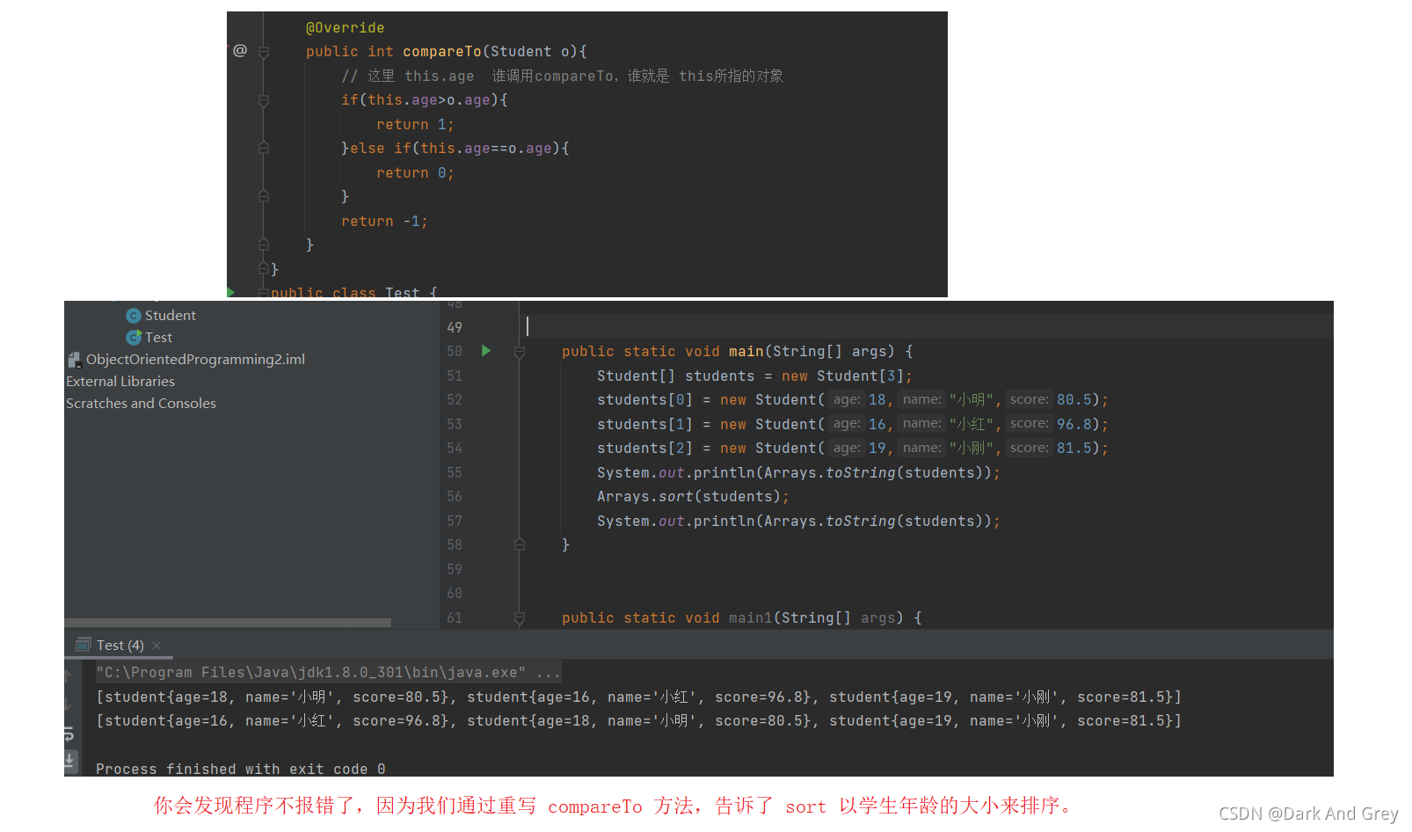Click line number 60 in the gutter

pos(455,594)
